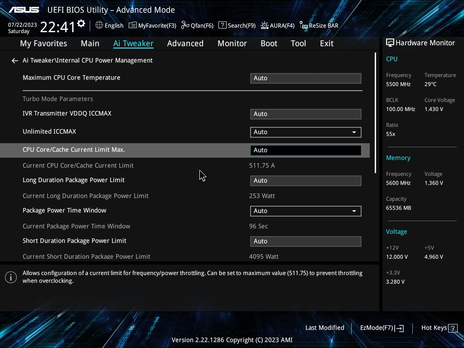The image size is (464, 348).
Task: Open the language globe icon
Action: coord(99,25)
